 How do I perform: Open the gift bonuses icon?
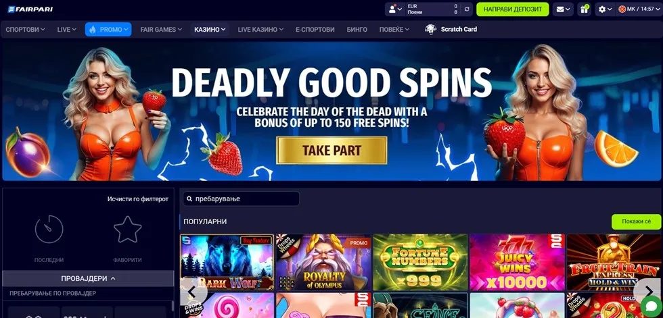585,9
